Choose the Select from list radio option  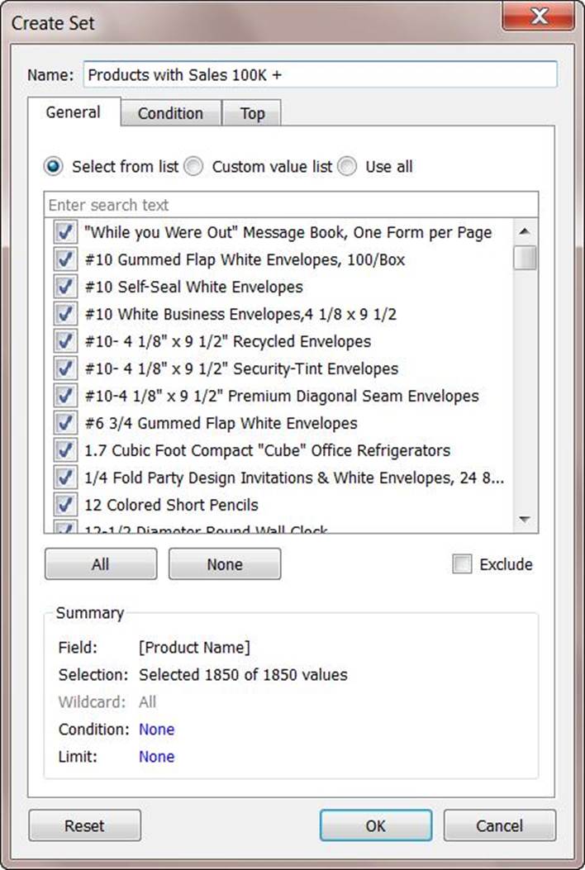(54, 167)
